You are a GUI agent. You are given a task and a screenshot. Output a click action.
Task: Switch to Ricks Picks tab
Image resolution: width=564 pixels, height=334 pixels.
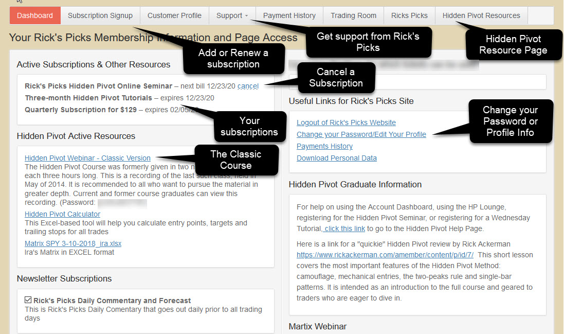tap(409, 15)
